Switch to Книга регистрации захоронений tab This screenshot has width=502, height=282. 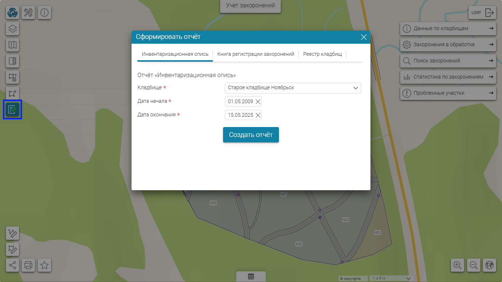(x=256, y=54)
